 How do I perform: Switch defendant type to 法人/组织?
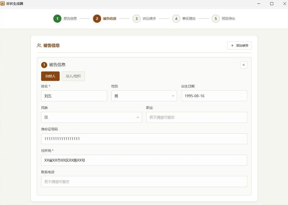pos(73,76)
